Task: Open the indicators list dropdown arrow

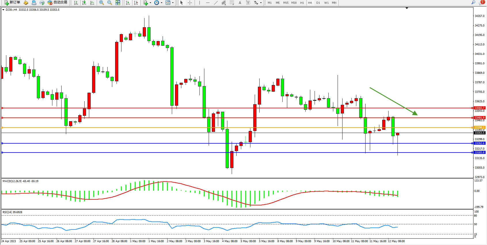Action: (150, 3)
